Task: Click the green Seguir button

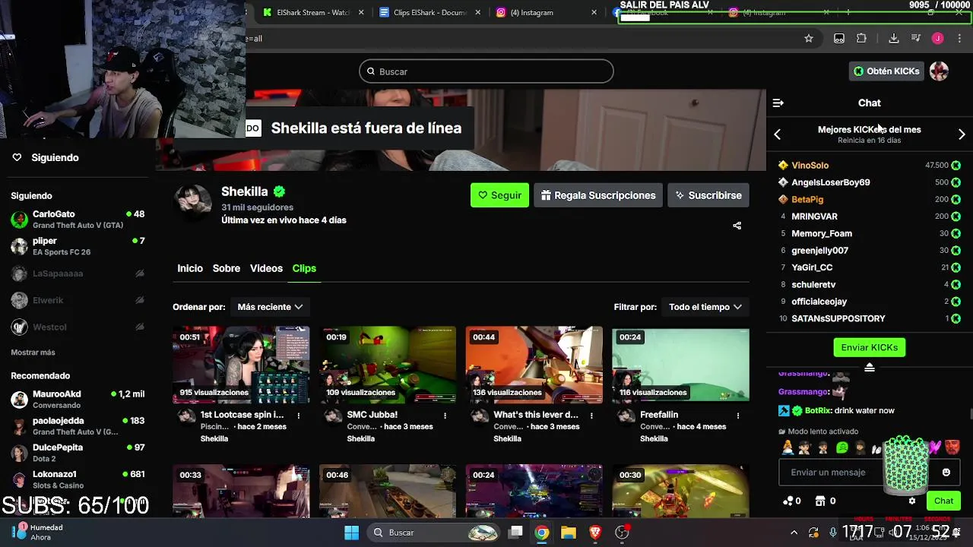Action: click(499, 195)
